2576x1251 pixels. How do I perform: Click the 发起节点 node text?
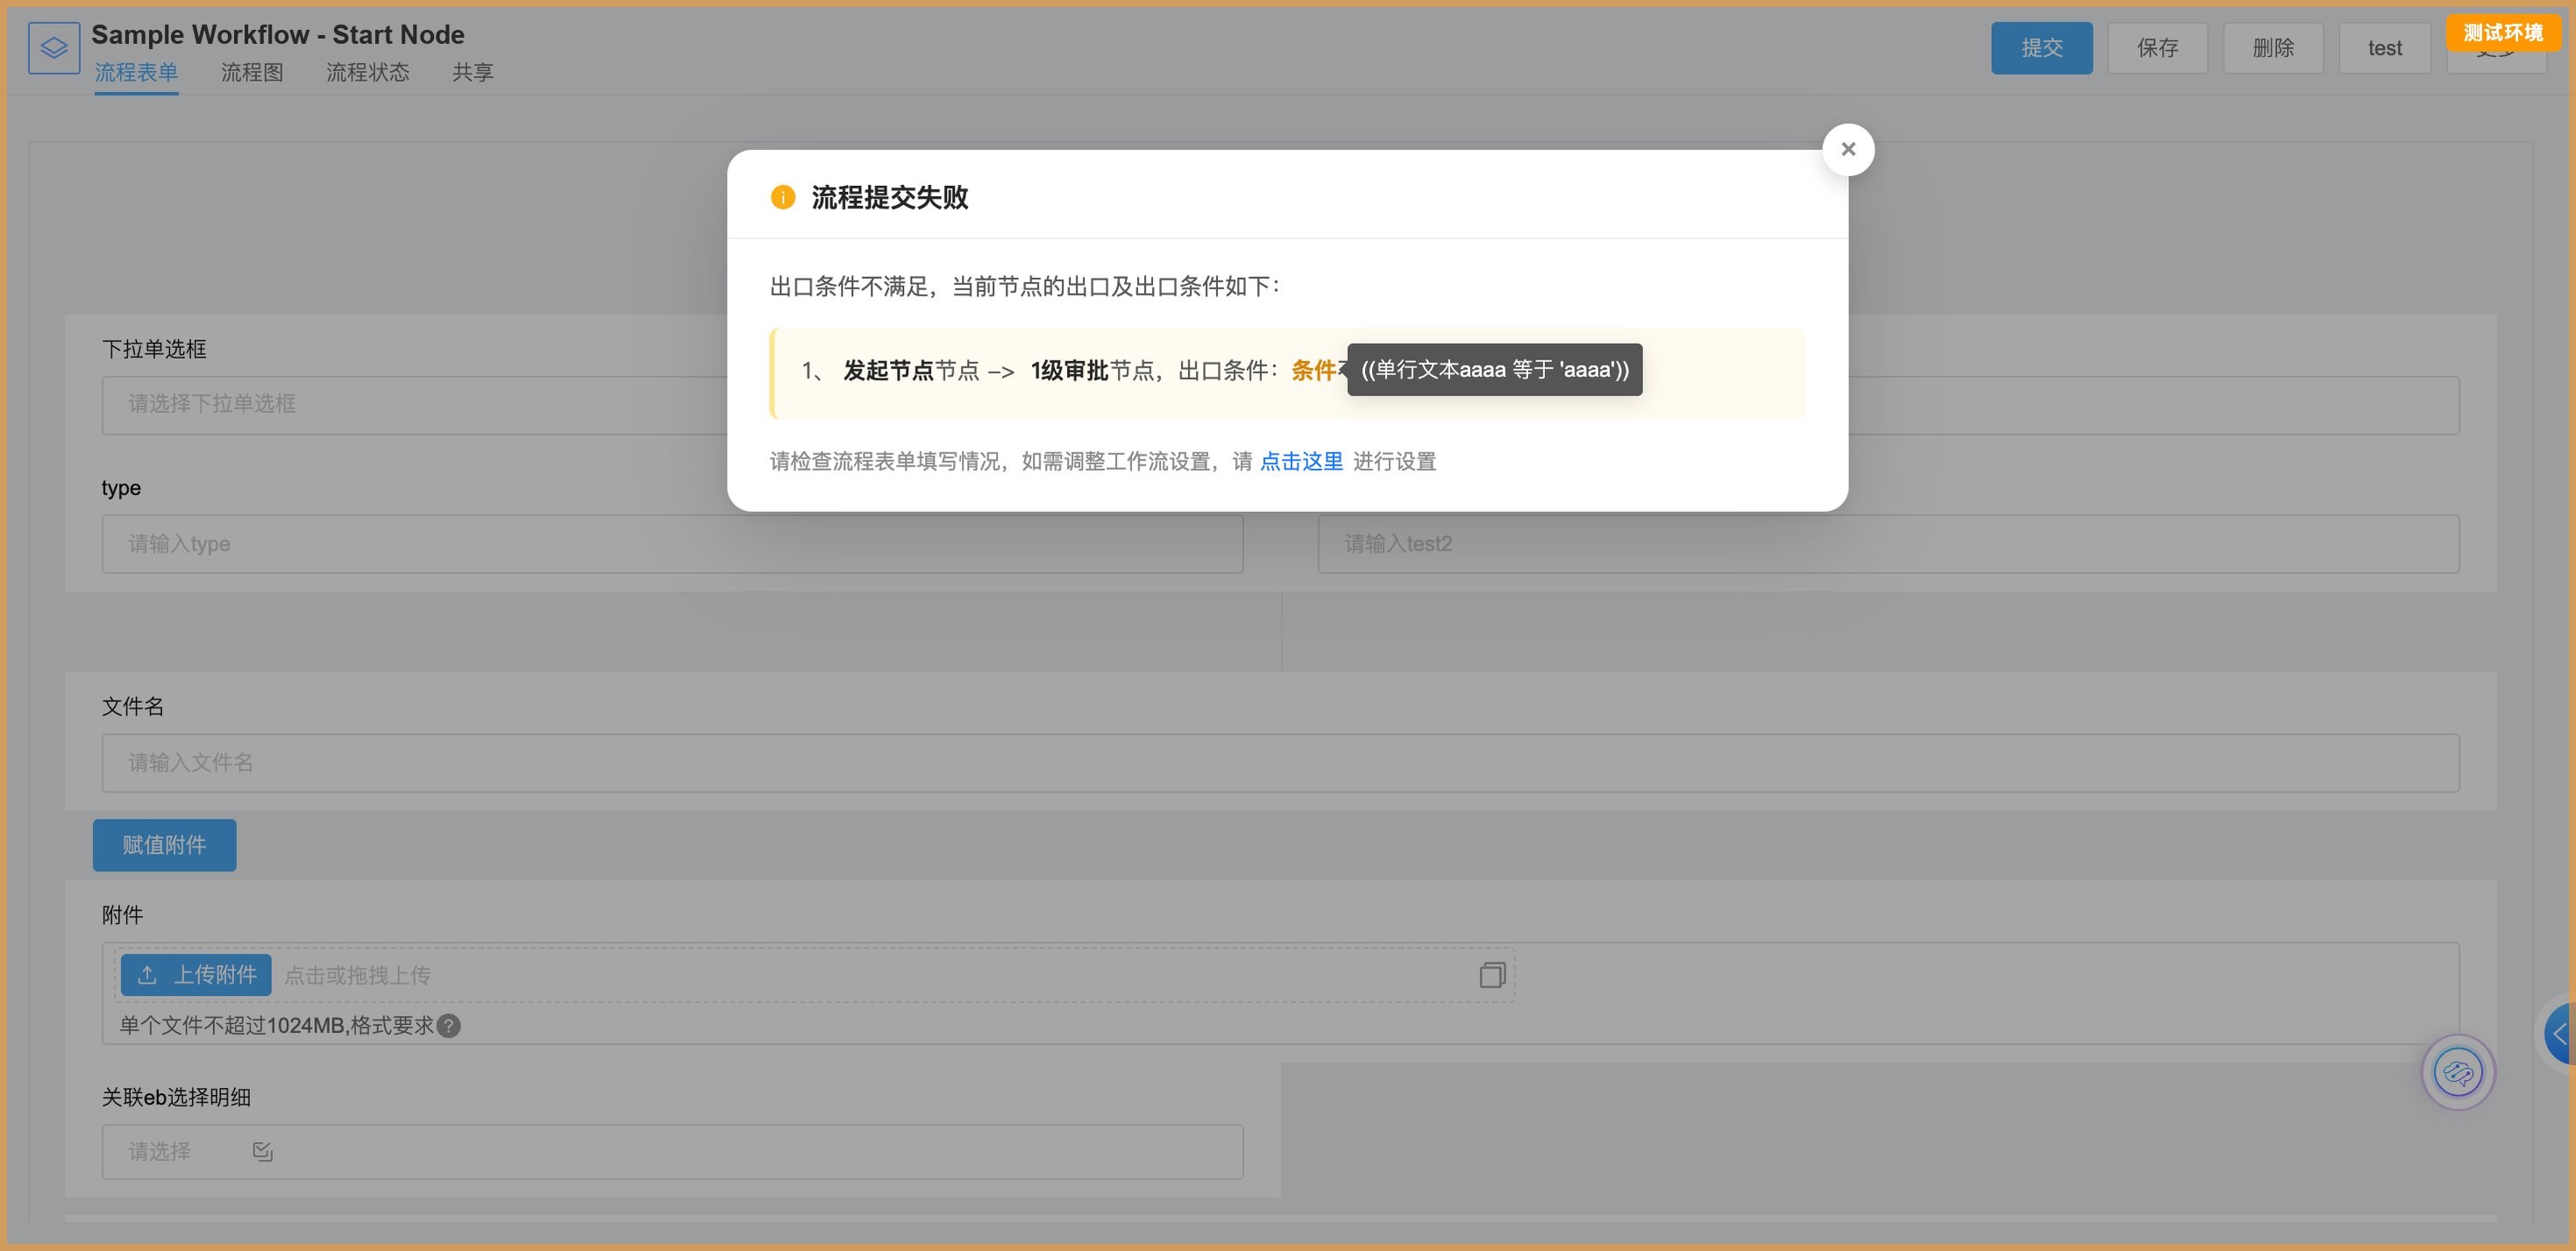point(888,370)
